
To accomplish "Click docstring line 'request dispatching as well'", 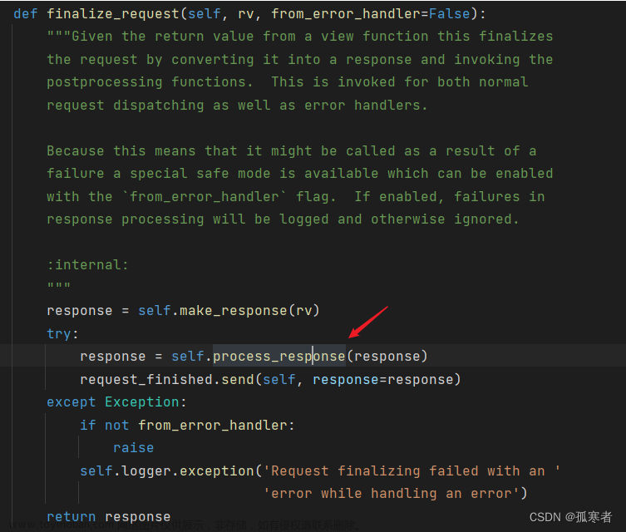I will click(237, 105).
